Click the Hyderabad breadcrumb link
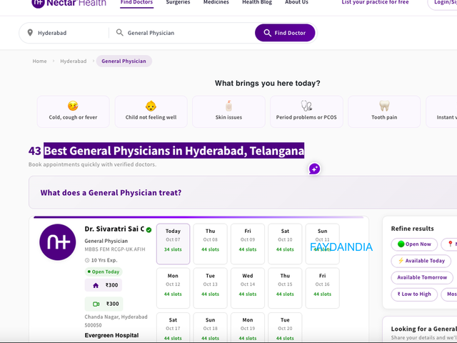Image resolution: width=457 pixels, height=343 pixels. point(74,61)
